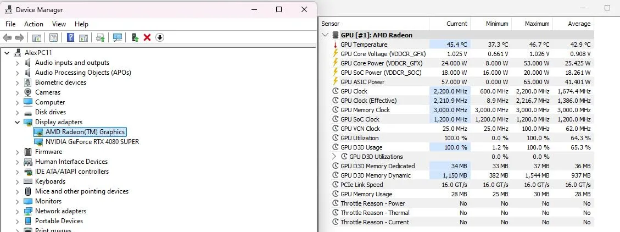This screenshot has width=620, height=232.
Task: Expand GPU D3D Utilizations sub-group
Action: coord(334,157)
